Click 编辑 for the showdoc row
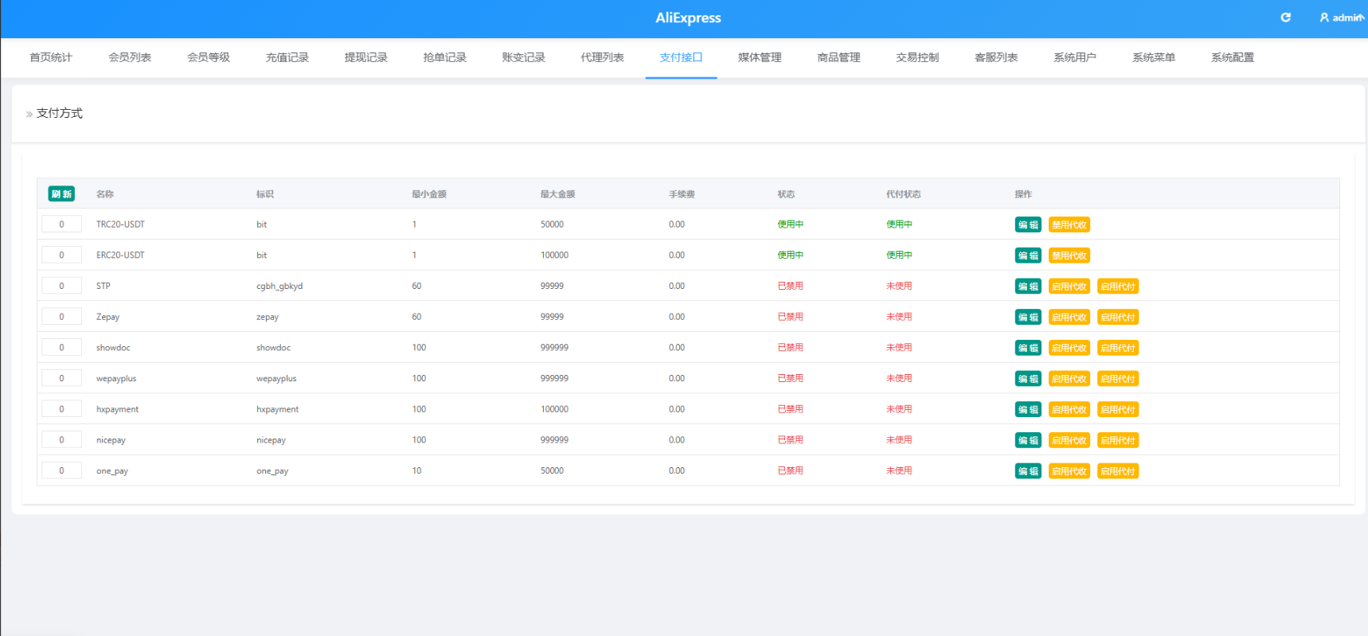Image resolution: width=1368 pixels, height=636 pixels. tap(1028, 348)
